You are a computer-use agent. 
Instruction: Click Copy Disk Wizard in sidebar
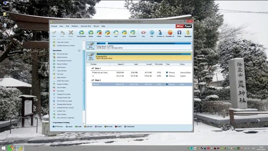(x=63, y=42)
